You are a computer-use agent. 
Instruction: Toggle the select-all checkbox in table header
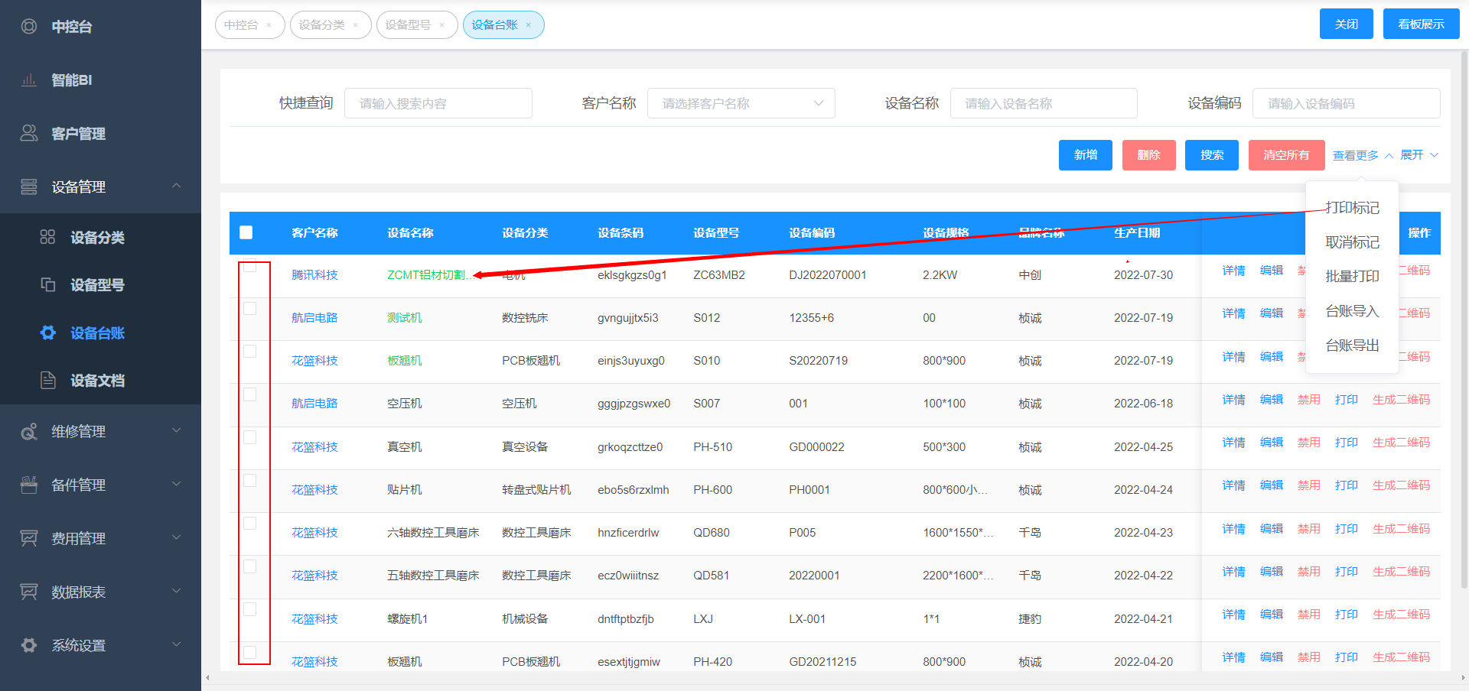tap(246, 232)
